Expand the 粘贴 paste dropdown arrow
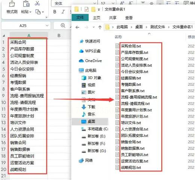Image resolution: width=195 pixels, height=180 pixels. pos(30,12)
